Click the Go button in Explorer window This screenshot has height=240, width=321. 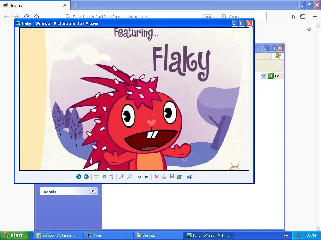pos(274,76)
